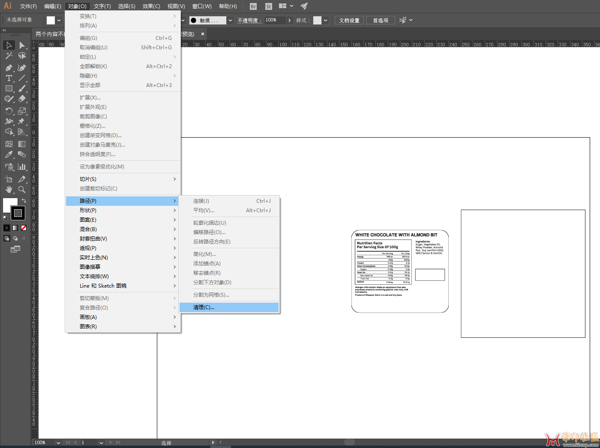Image resolution: width=600 pixels, height=448 pixels.
Task: Select the Lasso tool
Action: pyautogui.click(x=22, y=56)
